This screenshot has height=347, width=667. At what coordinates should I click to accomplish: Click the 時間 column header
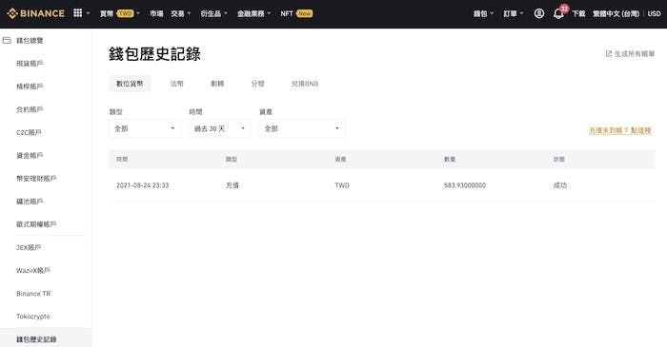(x=122, y=159)
